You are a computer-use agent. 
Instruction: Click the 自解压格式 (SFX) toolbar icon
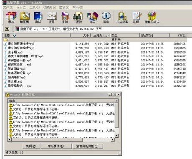point(152,18)
